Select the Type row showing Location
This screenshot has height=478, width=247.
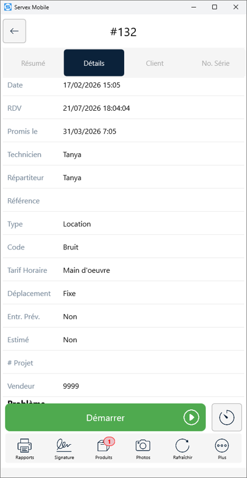123,224
